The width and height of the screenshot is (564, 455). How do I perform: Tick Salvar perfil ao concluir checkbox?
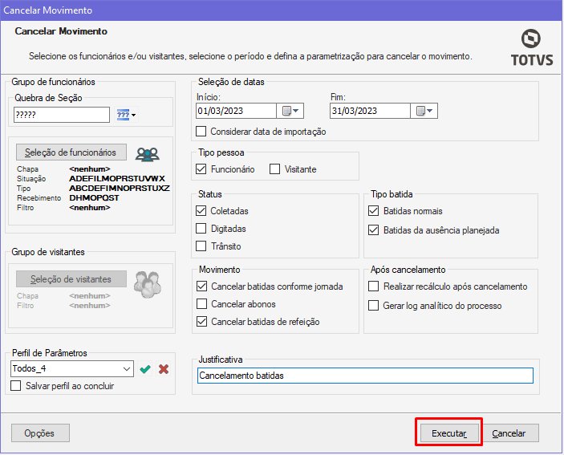16,386
